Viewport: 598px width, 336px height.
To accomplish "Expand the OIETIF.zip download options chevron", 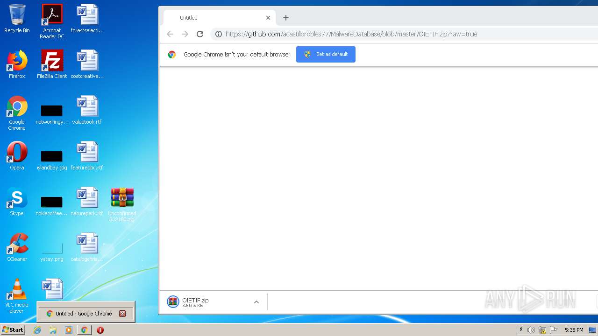I will (x=256, y=302).
